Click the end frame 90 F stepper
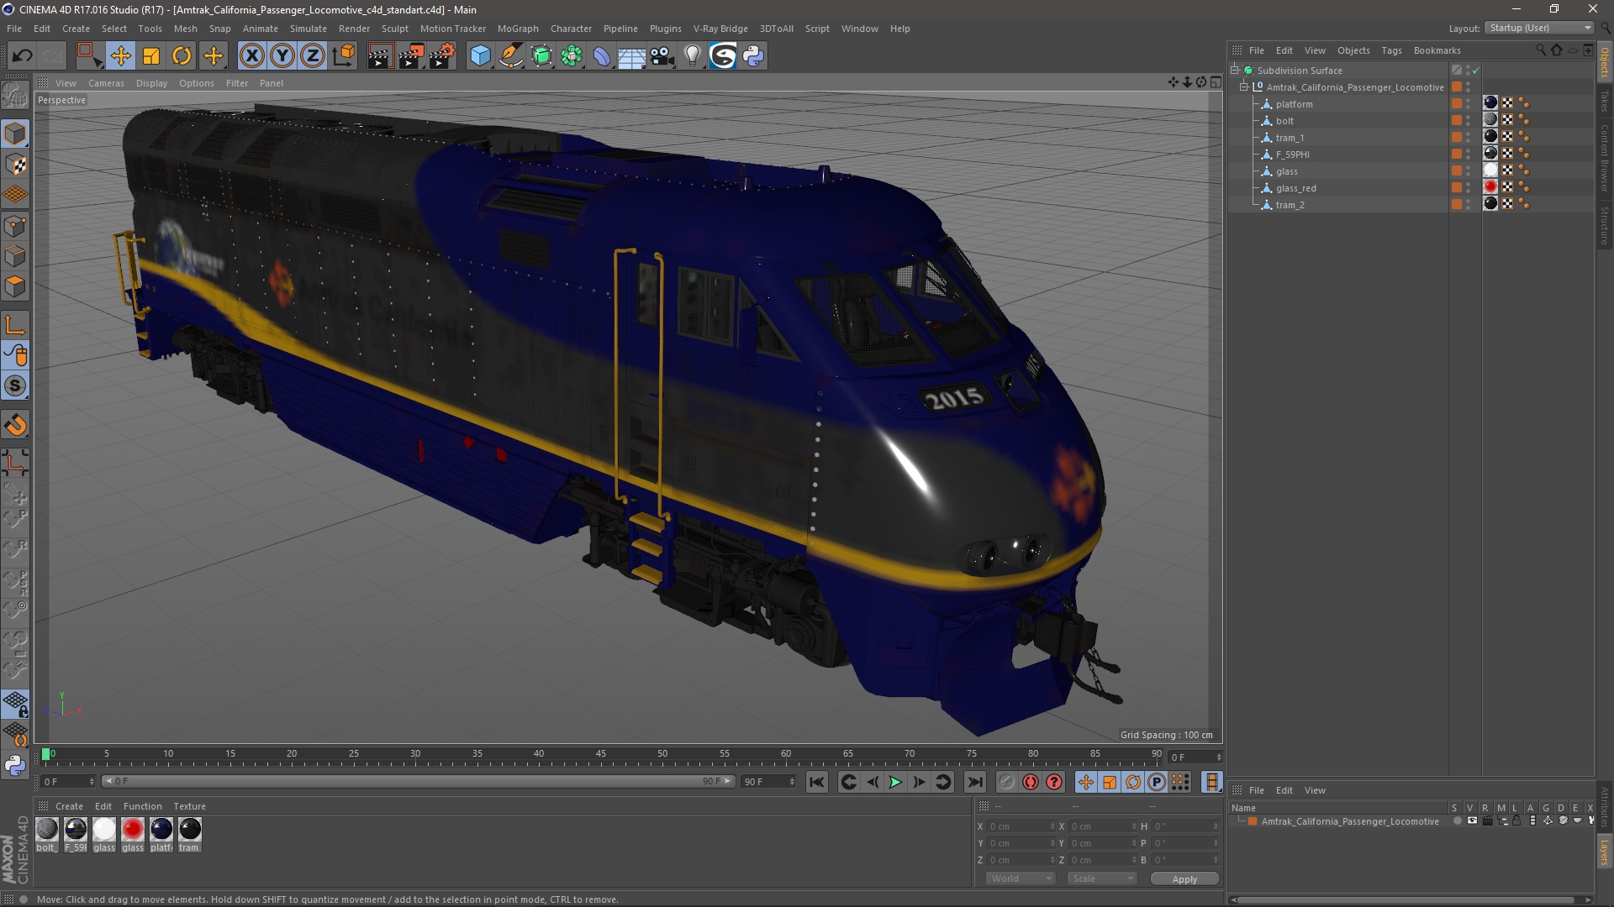Viewport: 1614px width, 907px height. coord(792,782)
